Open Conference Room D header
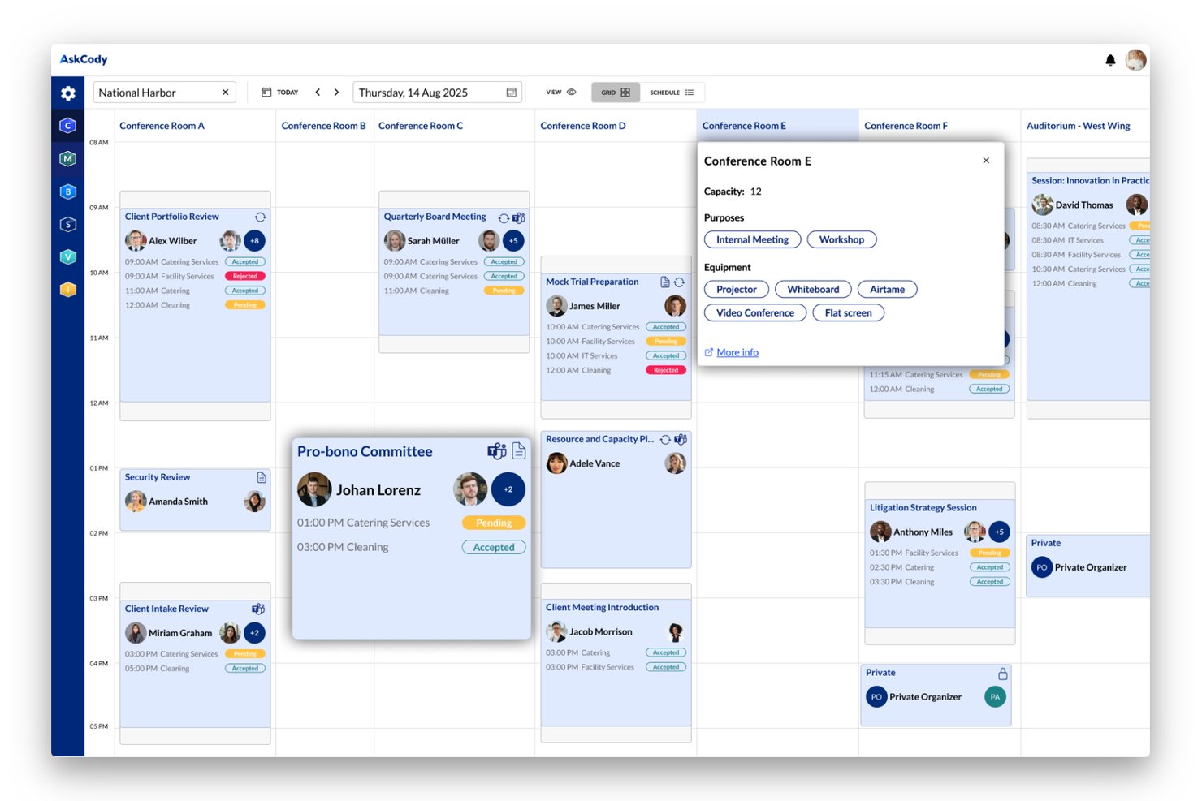1202x801 pixels. pos(583,126)
